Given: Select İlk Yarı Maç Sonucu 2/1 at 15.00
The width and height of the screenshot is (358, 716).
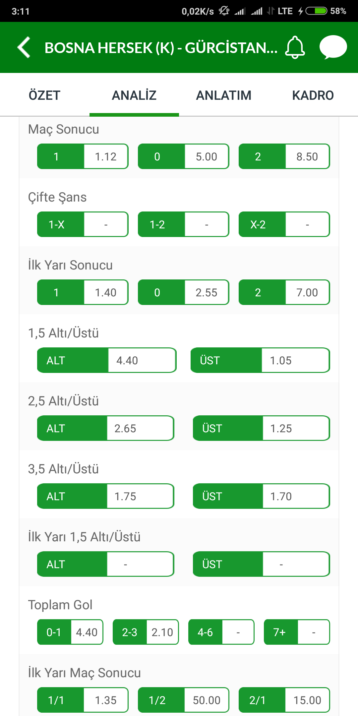Looking at the screenshot, I should pyautogui.click(x=284, y=700).
